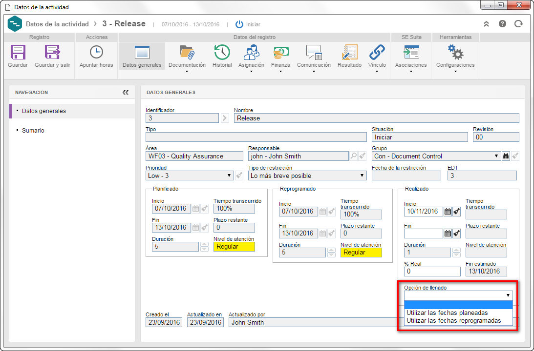Select Datos generales toolbar icon
Image resolution: width=534 pixels, height=351 pixels.
(142, 53)
